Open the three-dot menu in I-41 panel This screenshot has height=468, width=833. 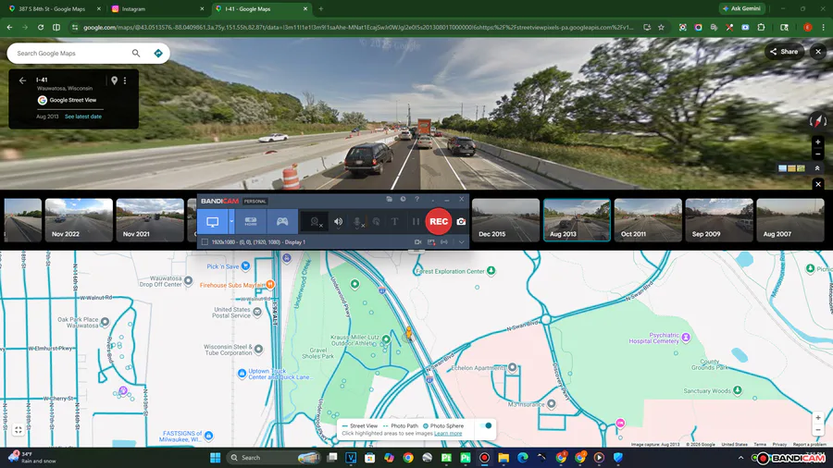coord(125,80)
